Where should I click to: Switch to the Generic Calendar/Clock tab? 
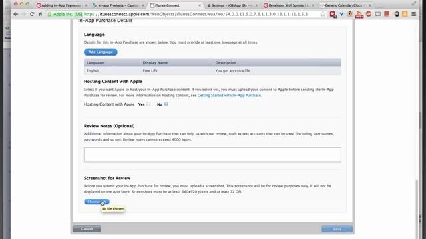click(345, 5)
